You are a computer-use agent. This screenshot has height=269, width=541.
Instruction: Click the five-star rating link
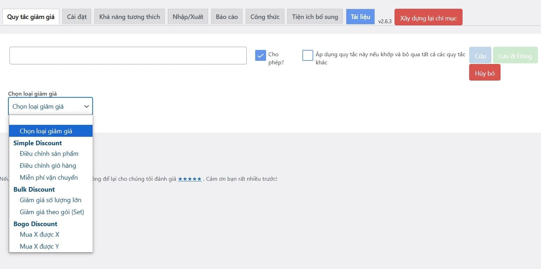[x=189, y=179]
